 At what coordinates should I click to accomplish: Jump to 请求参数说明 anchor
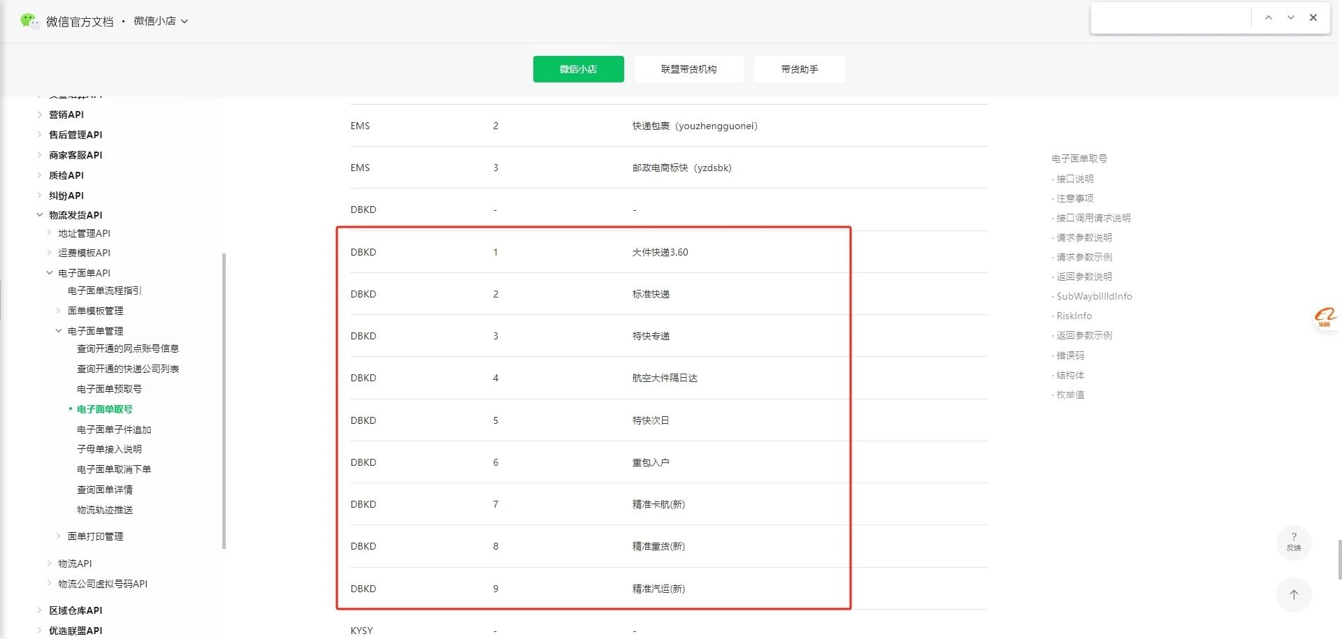click(1084, 237)
